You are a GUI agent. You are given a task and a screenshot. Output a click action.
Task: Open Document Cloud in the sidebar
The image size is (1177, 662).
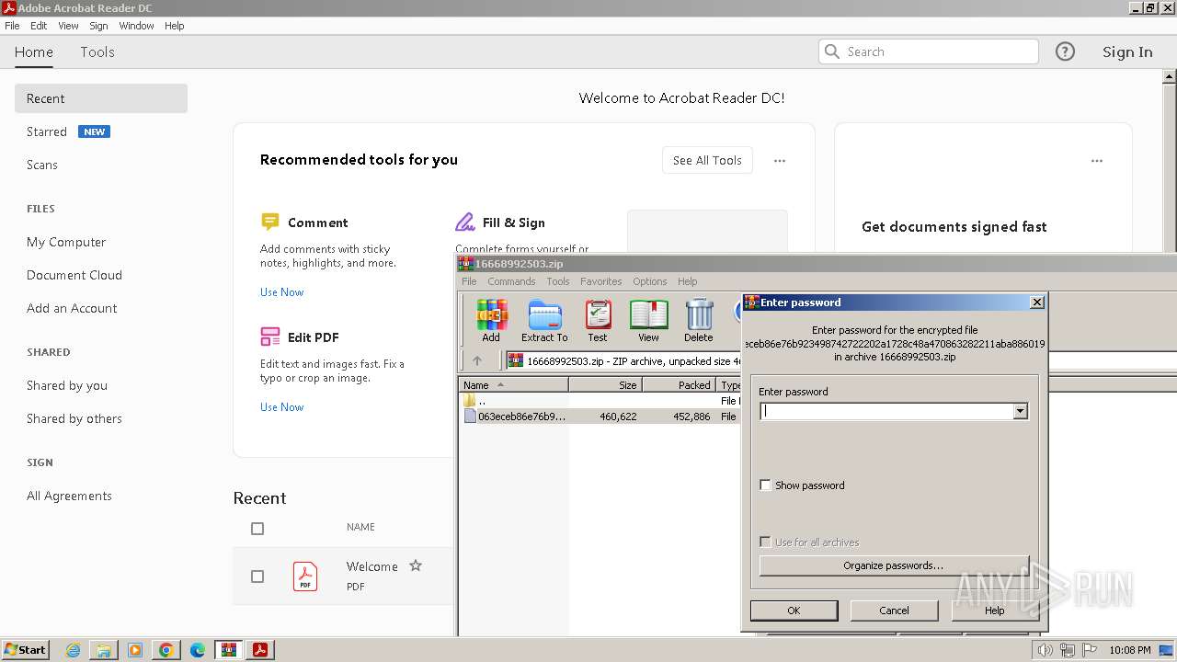[74, 275]
